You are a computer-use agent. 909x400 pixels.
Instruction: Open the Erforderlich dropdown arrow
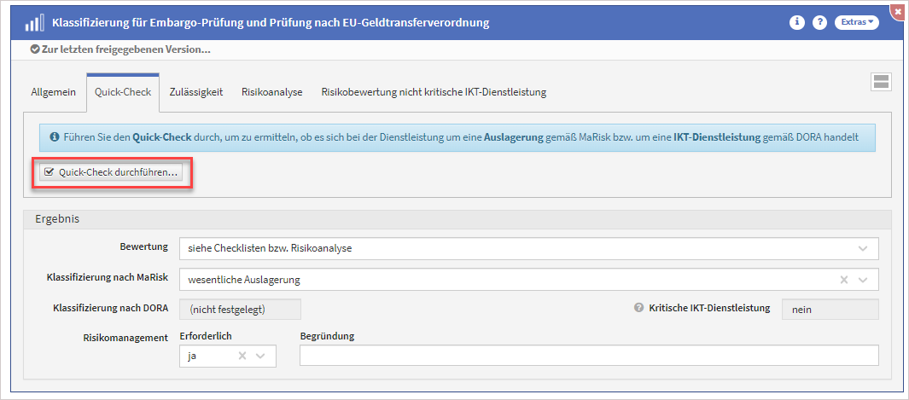pos(260,357)
